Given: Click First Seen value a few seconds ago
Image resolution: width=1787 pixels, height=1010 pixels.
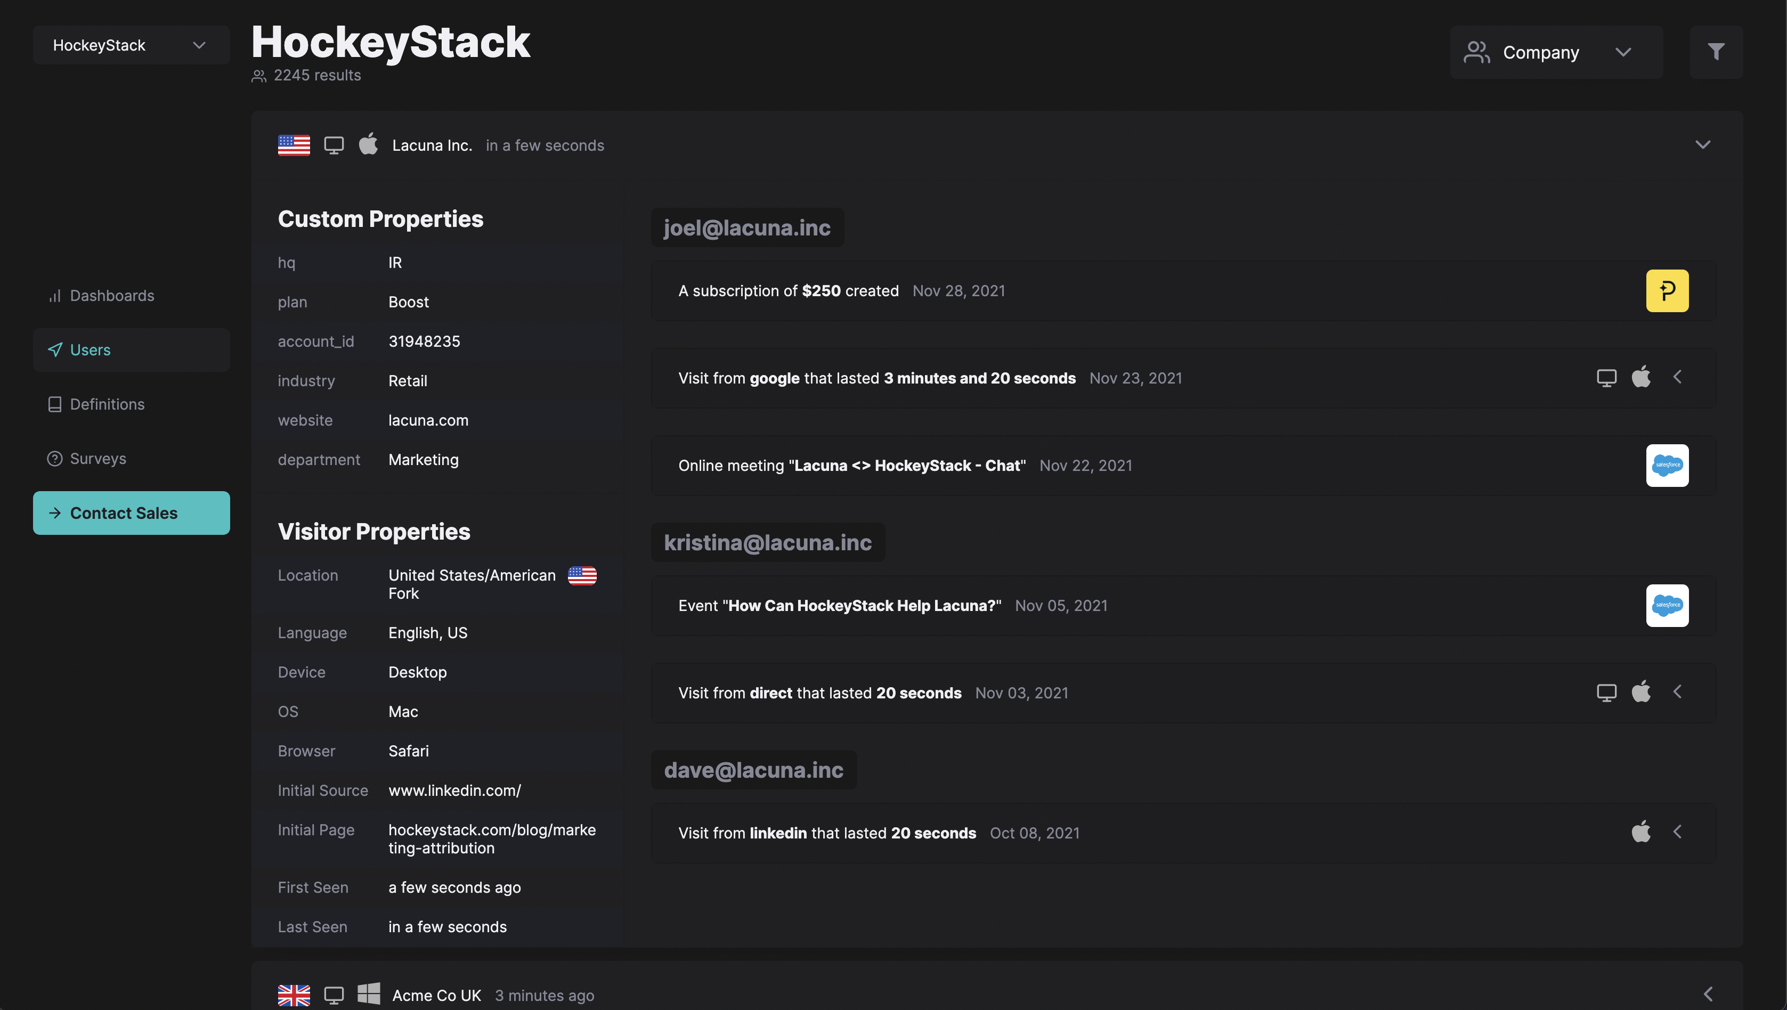Looking at the screenshot, I should (454, 888).
